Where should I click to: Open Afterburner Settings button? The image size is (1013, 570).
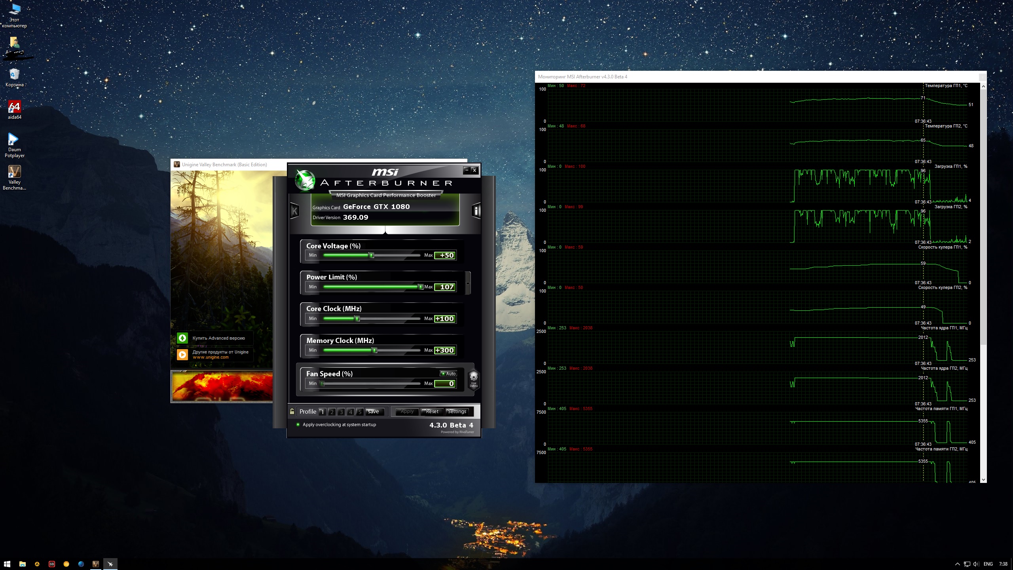pyautogui.click(x=457, y=412)
